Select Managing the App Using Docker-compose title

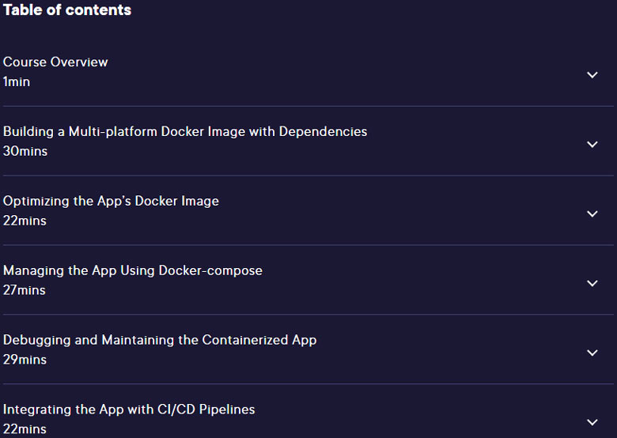[x=133, y=270]
